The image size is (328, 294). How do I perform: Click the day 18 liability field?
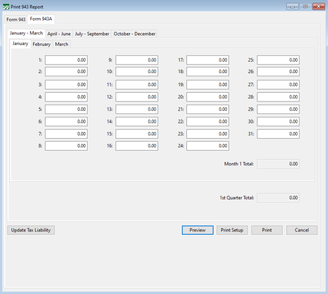point(208,72)
